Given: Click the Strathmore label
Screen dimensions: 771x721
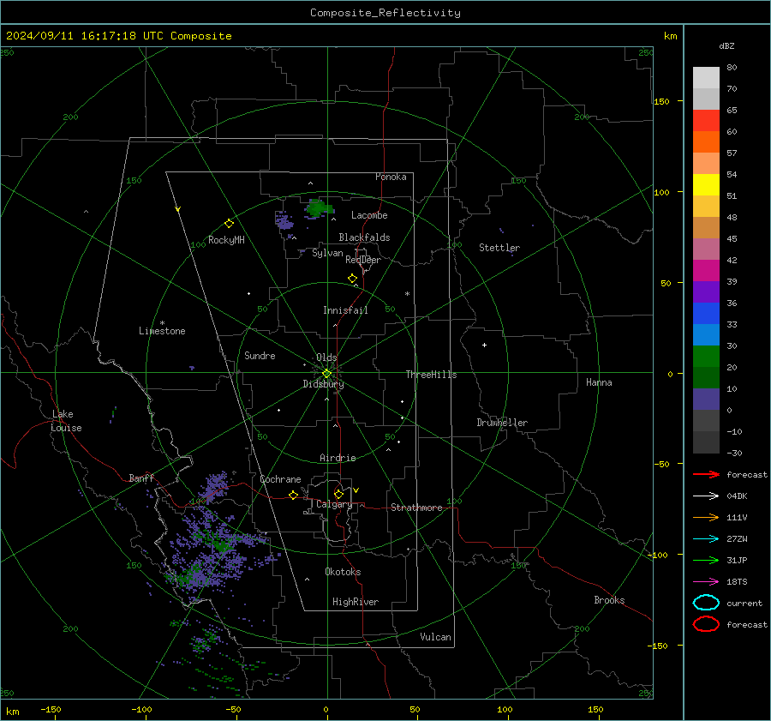Looking at the screenshot, I should coord(416,508).
